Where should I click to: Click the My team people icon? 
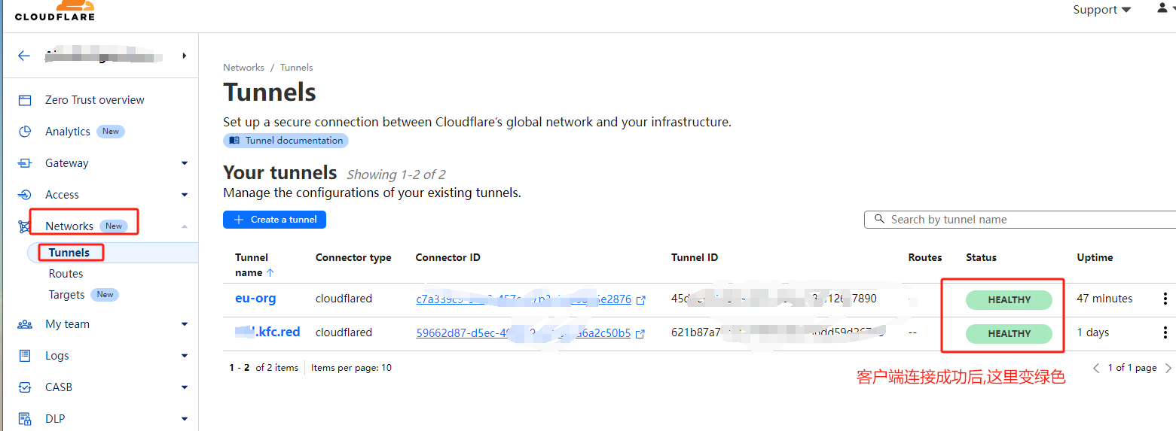[x=25, y=324]
